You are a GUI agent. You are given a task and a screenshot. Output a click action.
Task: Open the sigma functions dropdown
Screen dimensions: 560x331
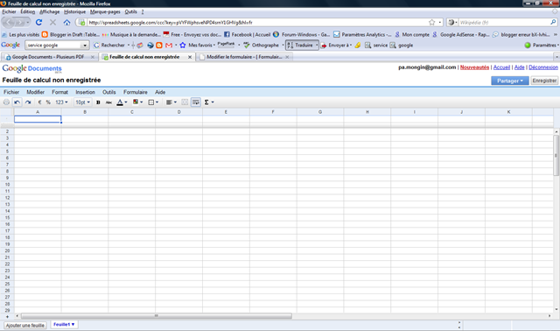pyautogui.click(x=209, y=102)
